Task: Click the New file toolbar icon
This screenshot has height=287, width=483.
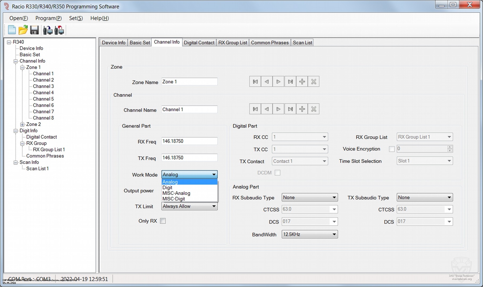Action: pos(12,30)
